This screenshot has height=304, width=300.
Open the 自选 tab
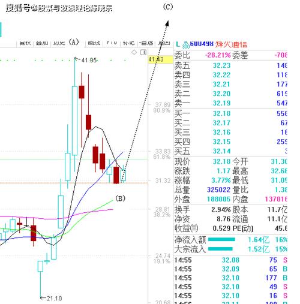click(x=146, y=43)
